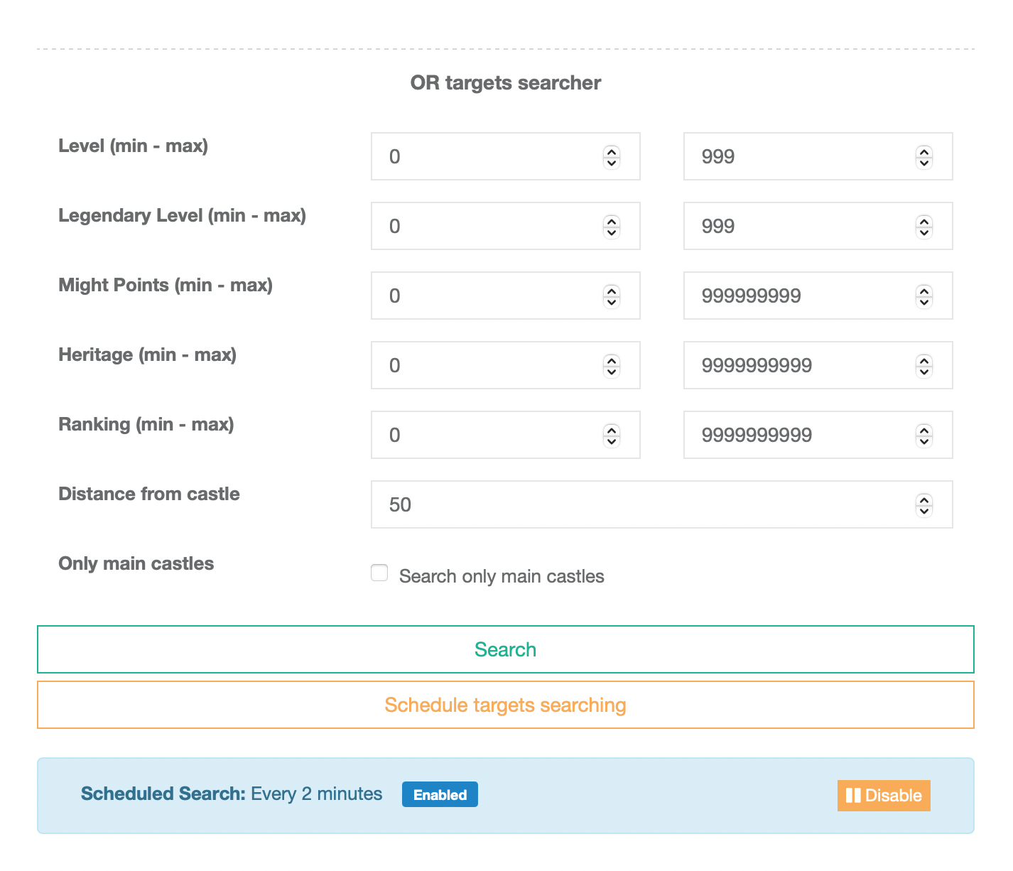This screenshot has width=1013, height=871.
Task: Click stepper on Heritage minimum field
Action: pos(611,366)
